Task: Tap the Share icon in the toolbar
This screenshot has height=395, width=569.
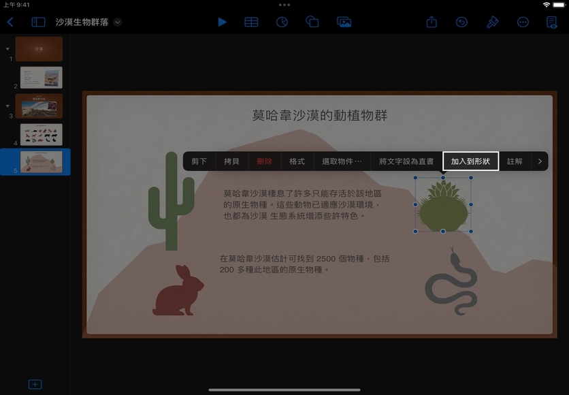Action: coord(432,22)
